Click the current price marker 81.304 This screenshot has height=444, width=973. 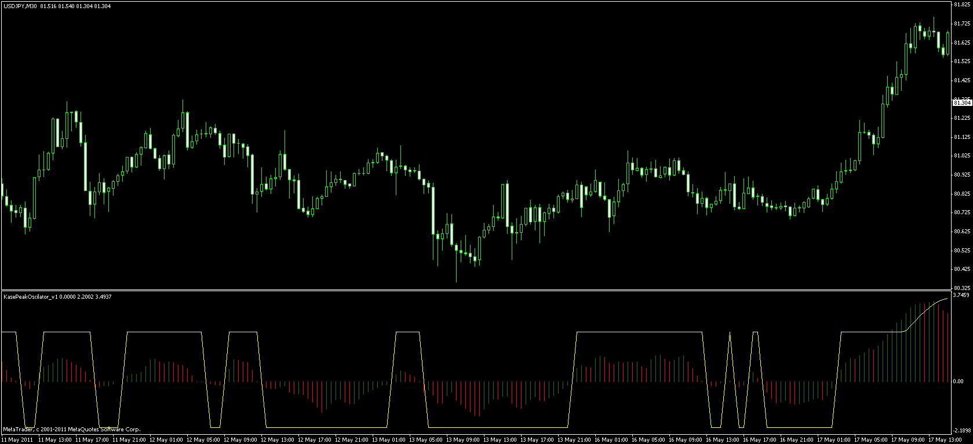click(962, 102)
